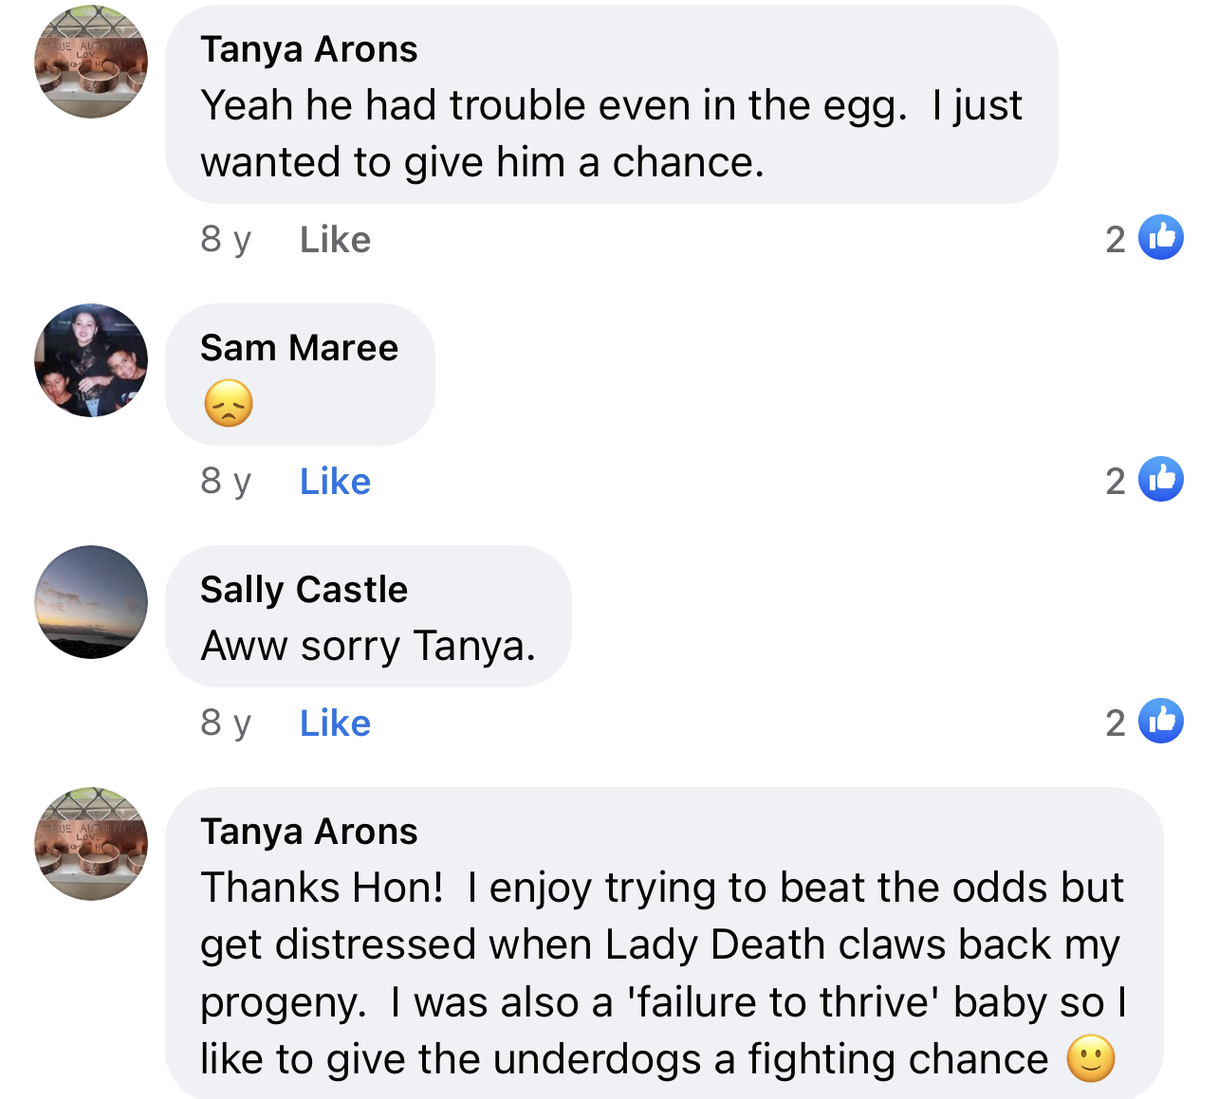Like Tanya Arons' egg comment

(x=335, y=240)
